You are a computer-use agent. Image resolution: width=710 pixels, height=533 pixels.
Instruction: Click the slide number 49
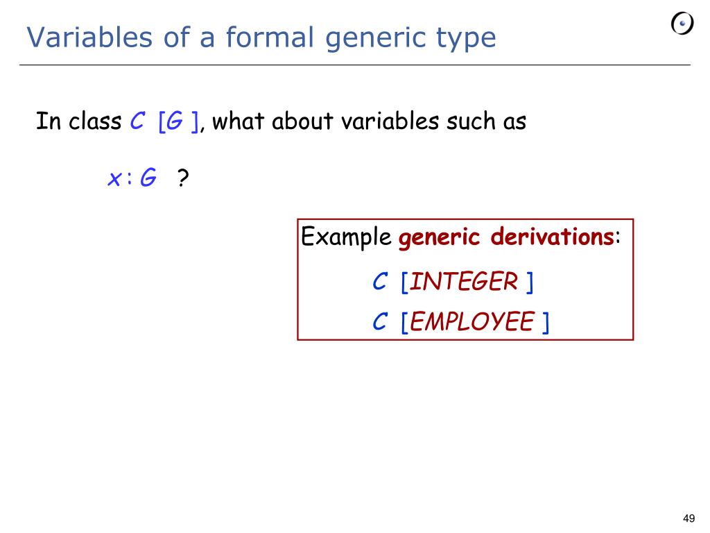689,518
